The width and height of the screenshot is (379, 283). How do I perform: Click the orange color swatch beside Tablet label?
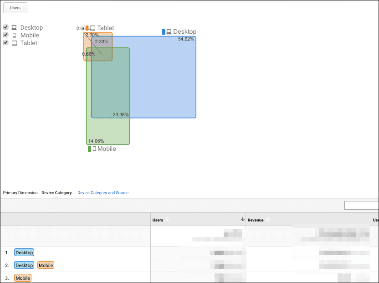click(87, 28)
